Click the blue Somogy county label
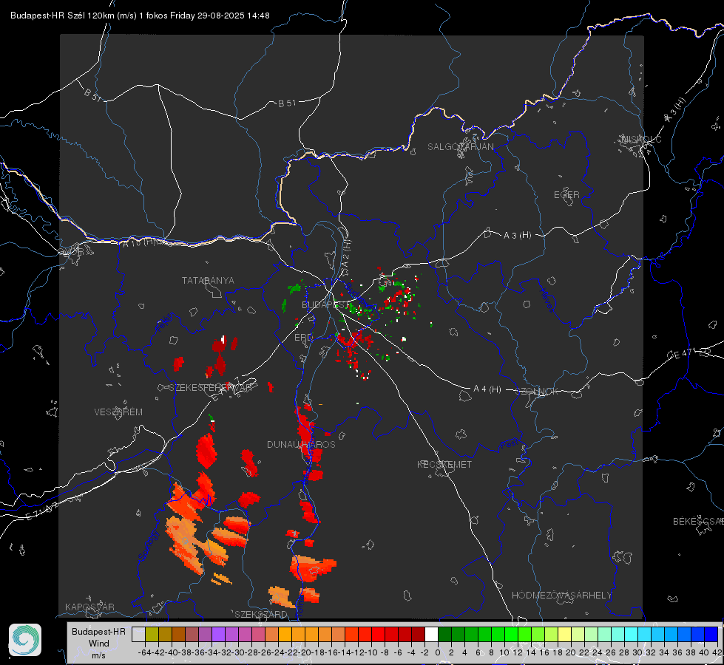This screenshot has width=724, height=665. click(x=149, y=545)
